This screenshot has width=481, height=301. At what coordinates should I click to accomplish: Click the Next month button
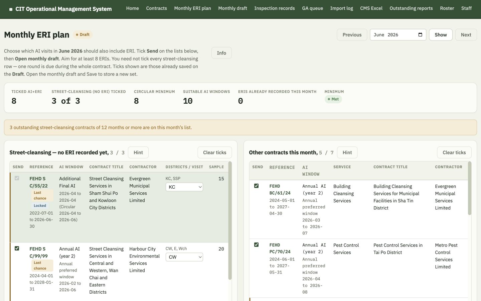point(466,35)
